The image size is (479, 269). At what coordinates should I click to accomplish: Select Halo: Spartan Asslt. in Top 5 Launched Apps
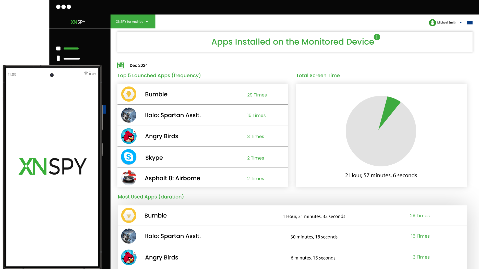click(x=173, y=115)
